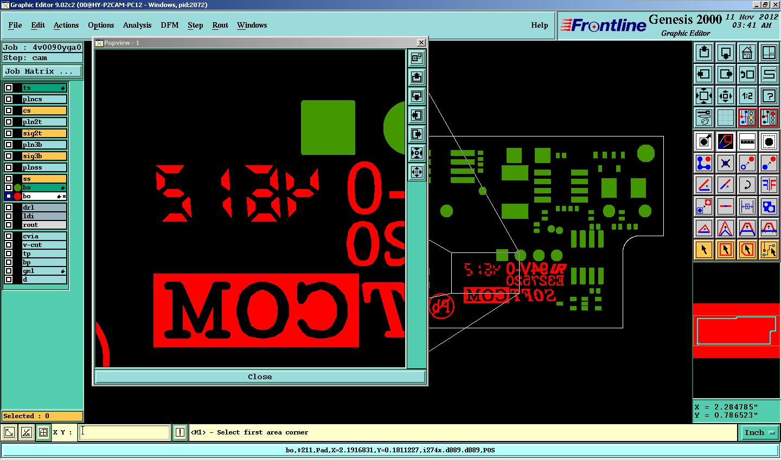This screenshot has width=781, height=461.
Task: Click the green color dot of bs layer
Action: 17,187
